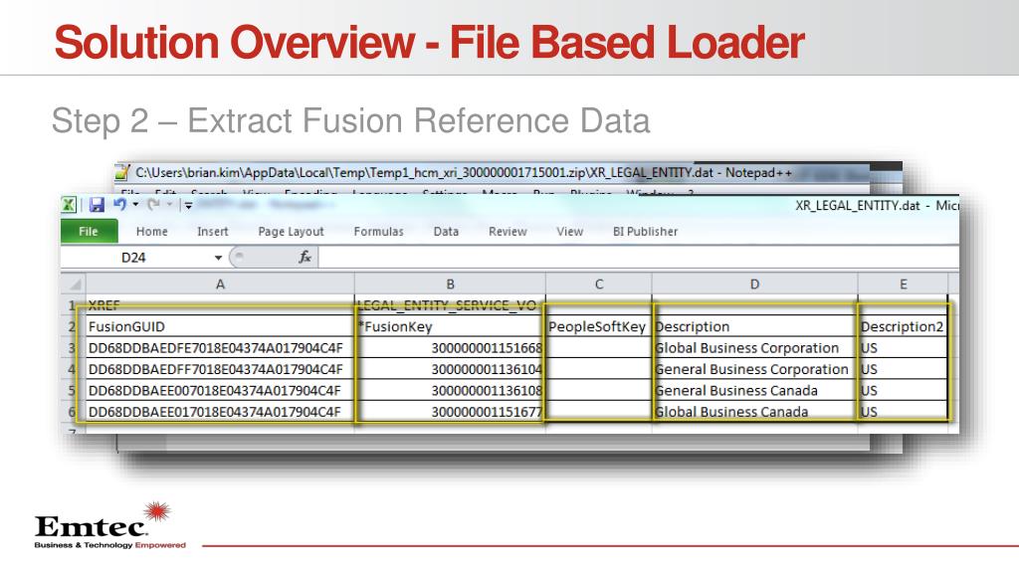1019x573 pixels.
Task: Select row 3 using its row header
Action: tap(73, 348)
